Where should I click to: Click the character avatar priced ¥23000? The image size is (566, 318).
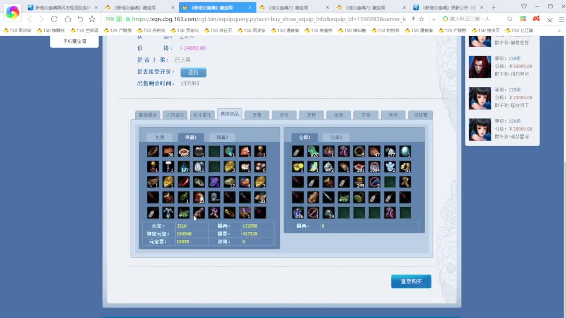pos(480,98)
